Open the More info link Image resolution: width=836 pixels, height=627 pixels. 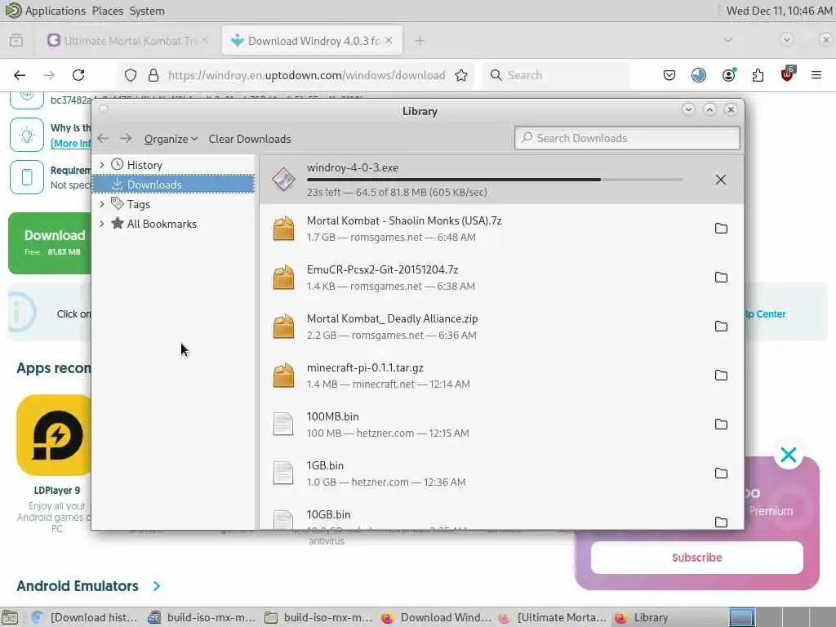[x=72, y=144]
